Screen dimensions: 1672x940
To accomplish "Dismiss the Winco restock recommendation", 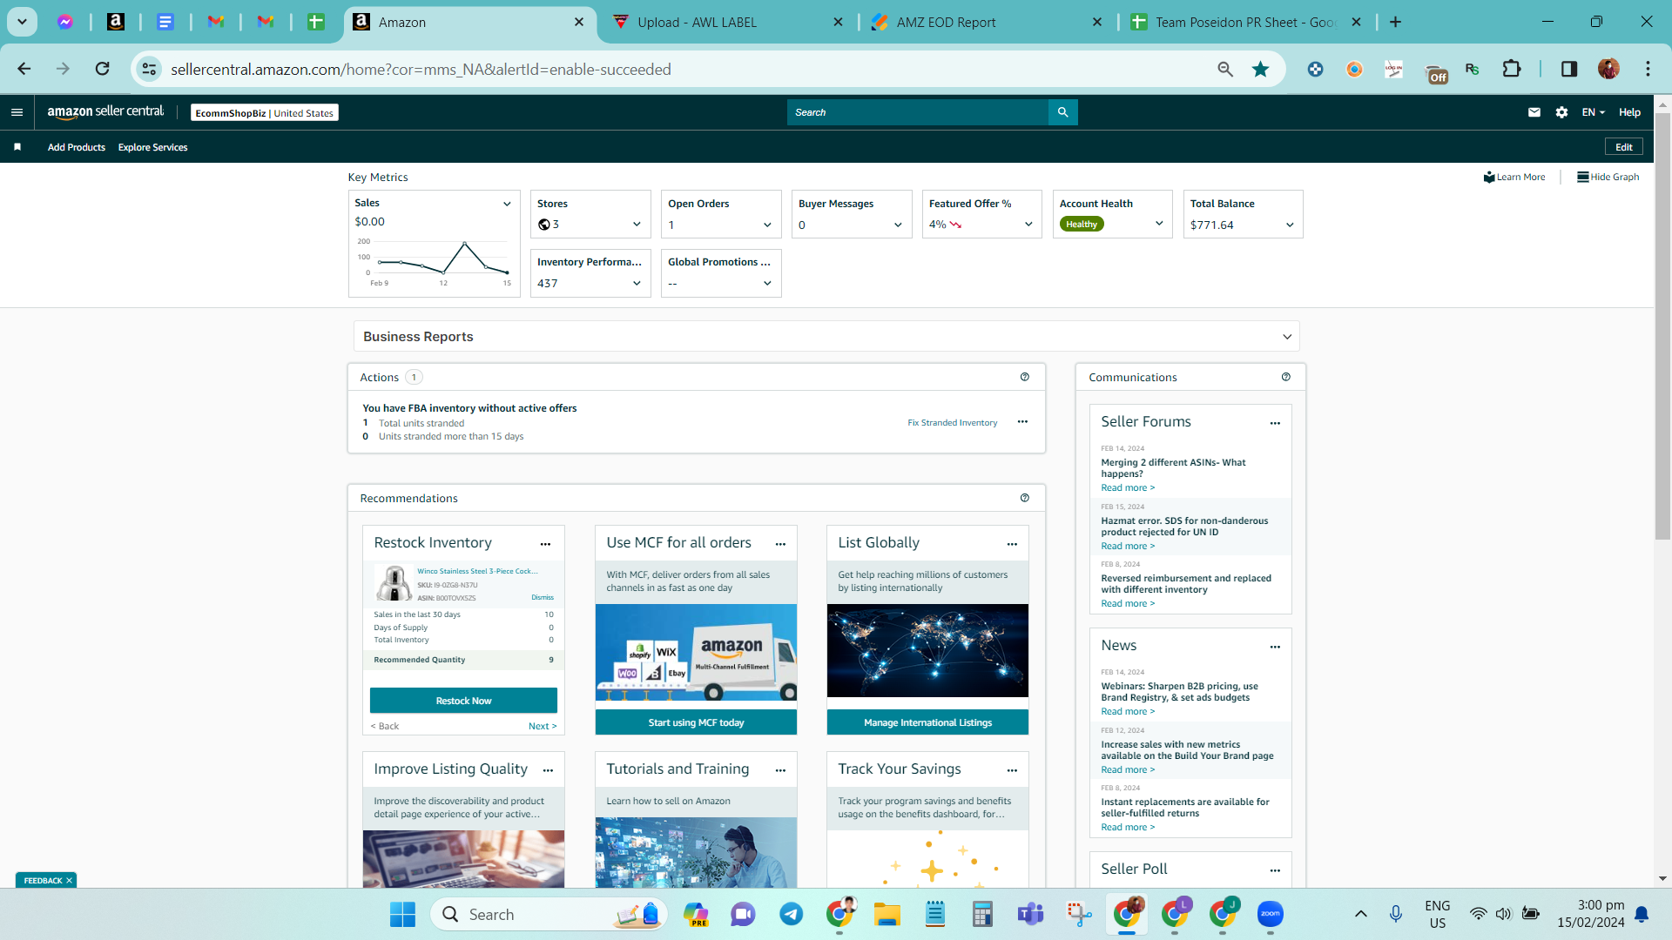I will pos(543,598).
